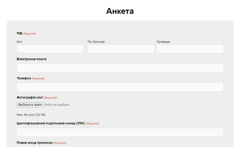The height and width of the screenshot is (147, 245).
Task: Click the Прізвище input field
Action: point(190,48)
